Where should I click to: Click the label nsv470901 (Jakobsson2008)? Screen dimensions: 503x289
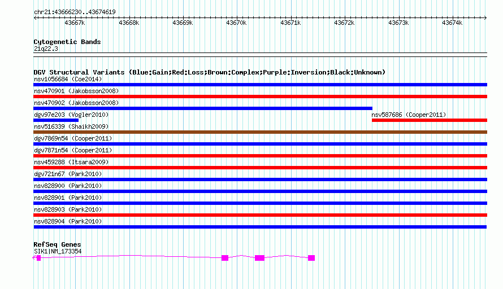click(x=76, y=91)
